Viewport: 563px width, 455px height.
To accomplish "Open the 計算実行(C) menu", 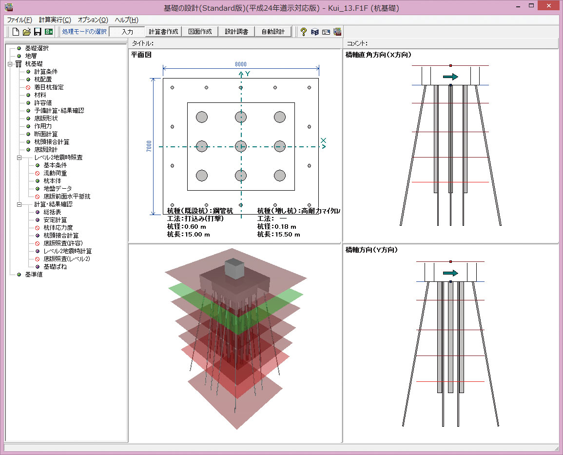I will (x=55, y=20).
